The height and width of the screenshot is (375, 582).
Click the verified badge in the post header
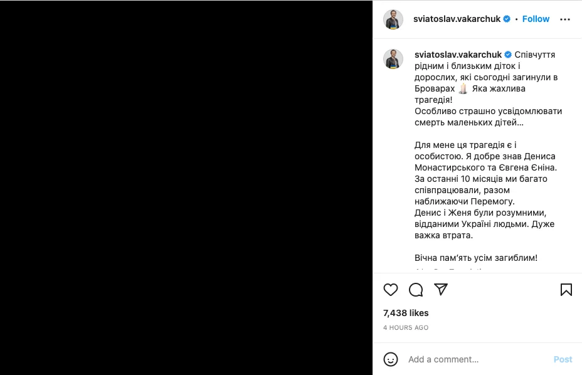[507, 19]
